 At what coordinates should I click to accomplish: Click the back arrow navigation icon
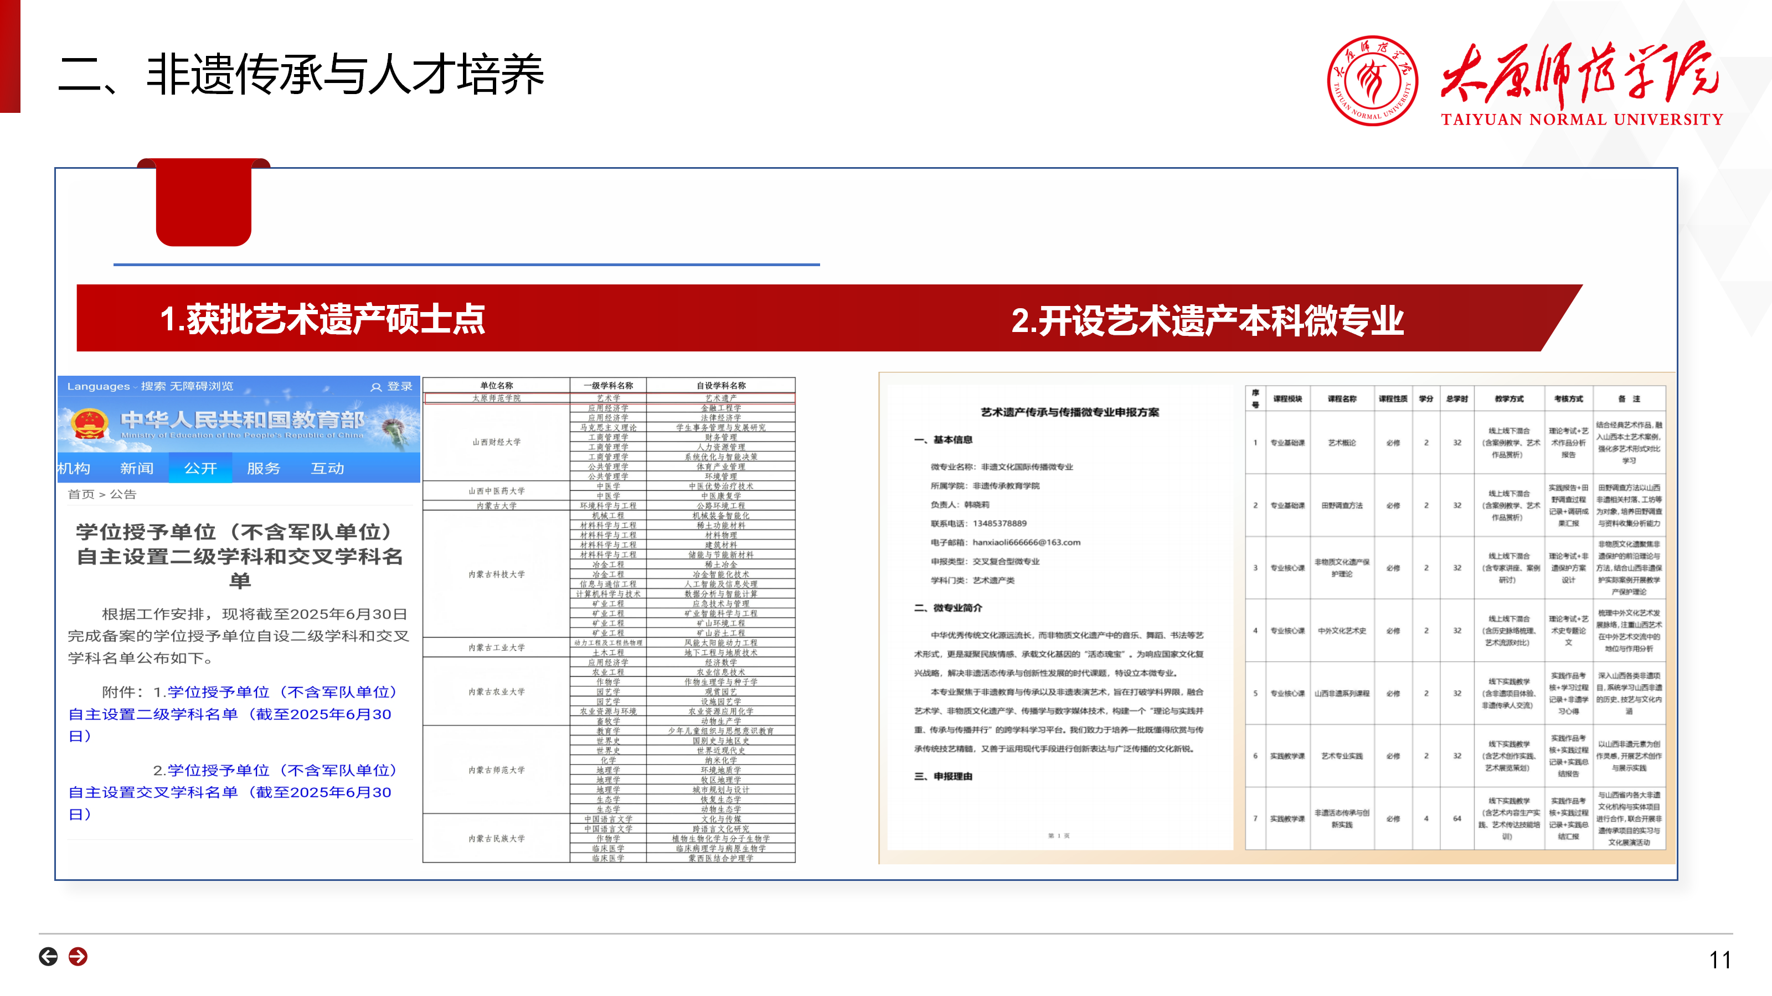point(48,956)
